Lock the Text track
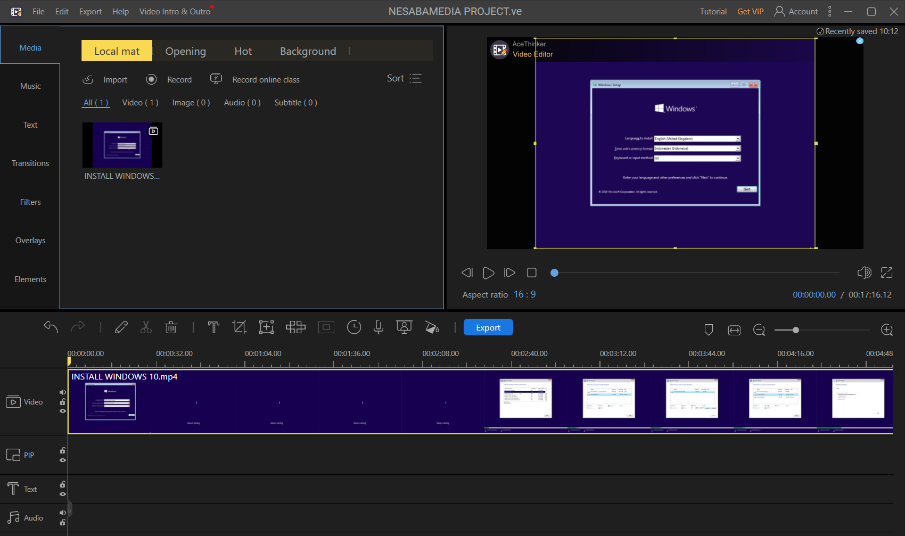 pyautogui.click(x=63, y=484)
